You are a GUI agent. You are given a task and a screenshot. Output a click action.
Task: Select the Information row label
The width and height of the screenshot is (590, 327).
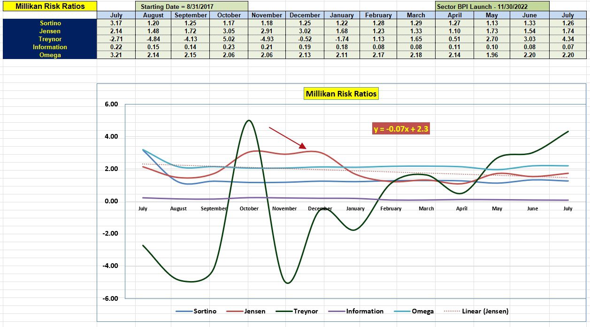(x=50, y=47)
